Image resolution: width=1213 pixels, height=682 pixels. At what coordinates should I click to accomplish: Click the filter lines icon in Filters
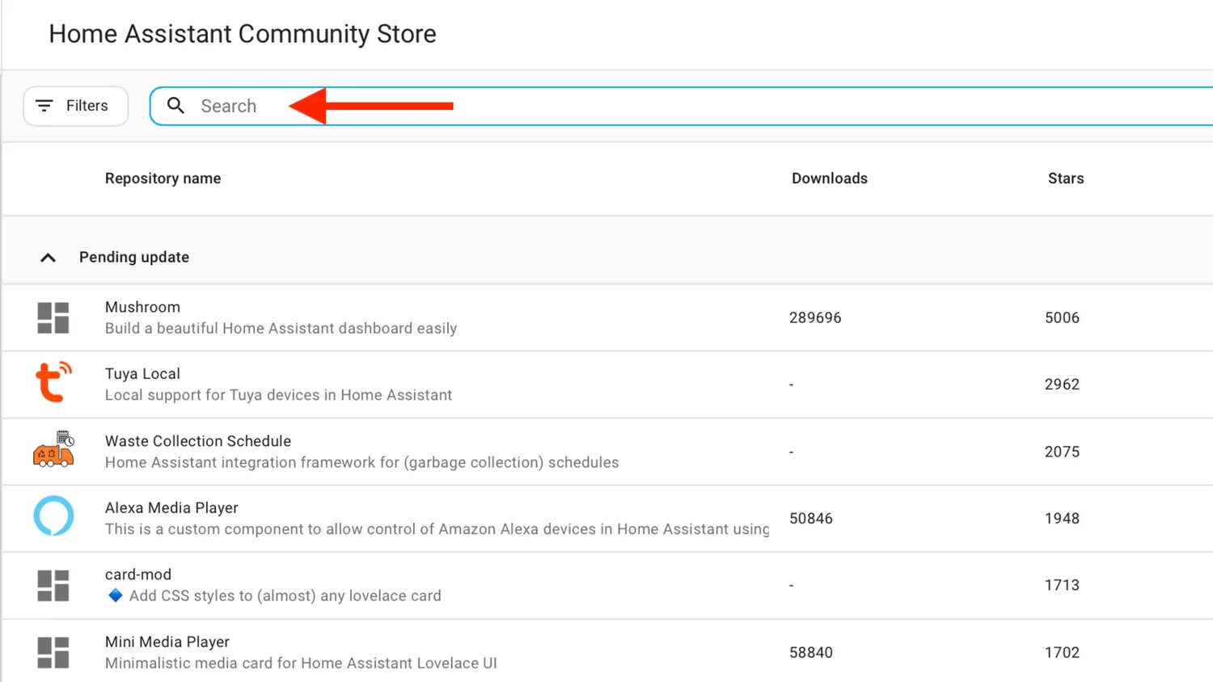coord(44,106)
